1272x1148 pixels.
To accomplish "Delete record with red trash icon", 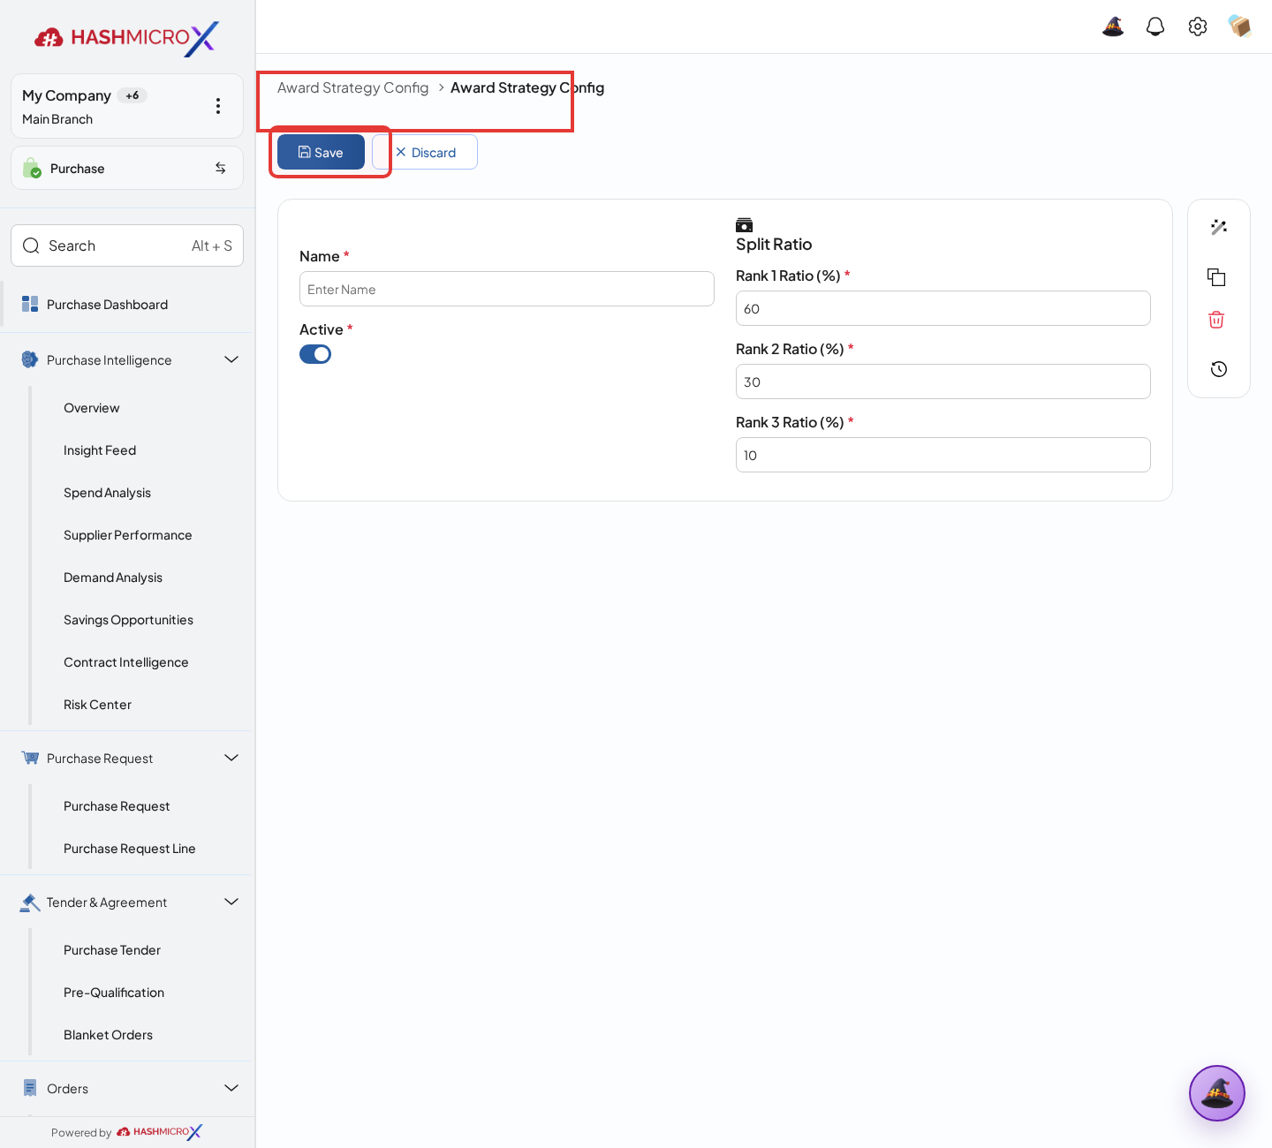I will click(1216, 320).
